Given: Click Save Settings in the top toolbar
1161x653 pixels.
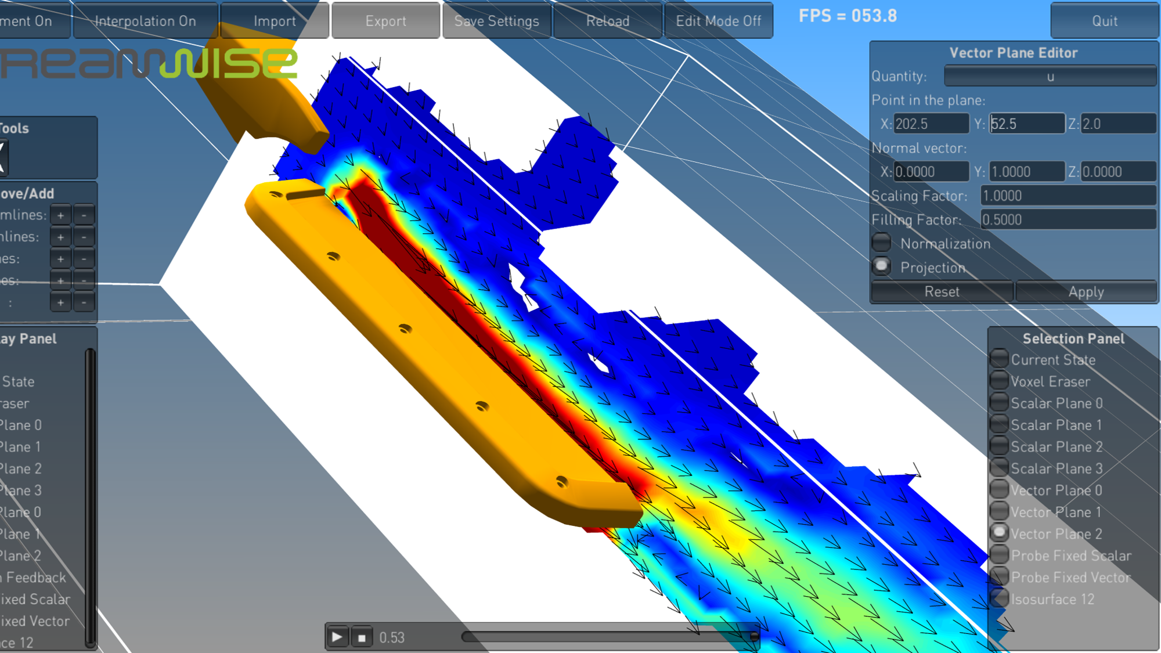Looking at the screenshot, I should pyautogui.click(x=496, y=20).
